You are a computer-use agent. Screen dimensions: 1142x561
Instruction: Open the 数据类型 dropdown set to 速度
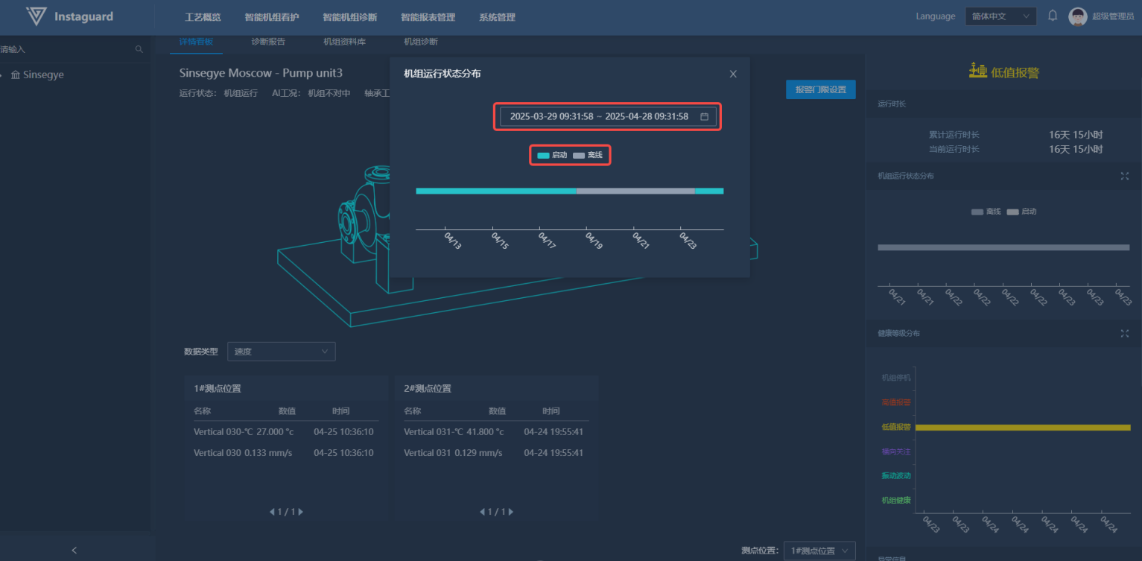(281, 352)
